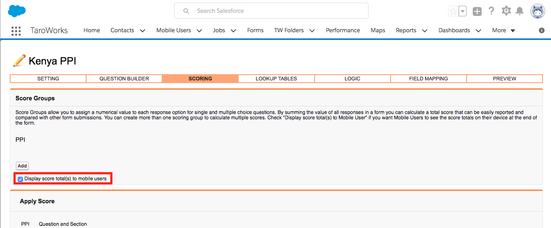Open the More navigation dropdown
Screen dimensions: 551x228
pyautogui.click(x=503, y=30)
